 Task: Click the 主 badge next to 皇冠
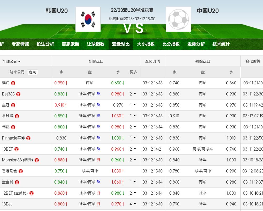tap(13, 105)
